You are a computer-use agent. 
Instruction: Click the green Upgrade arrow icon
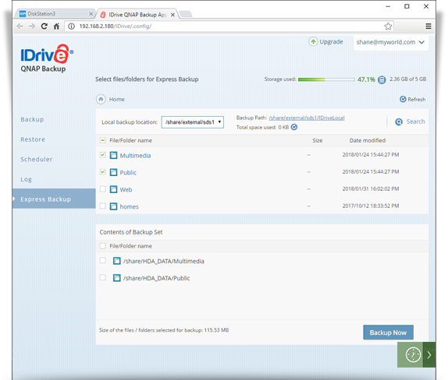[x=313, y=42]
